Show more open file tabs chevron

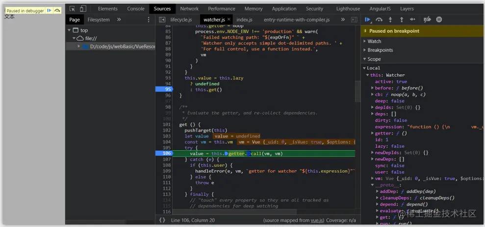click(x=343, y=20)
